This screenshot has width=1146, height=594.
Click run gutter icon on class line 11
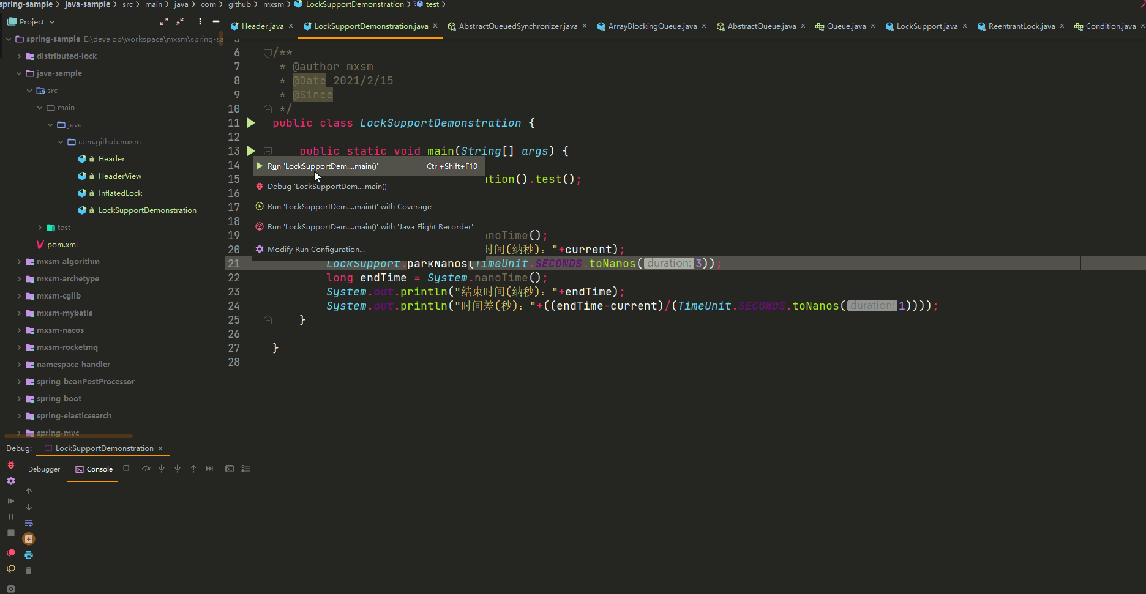coord(251,123)
